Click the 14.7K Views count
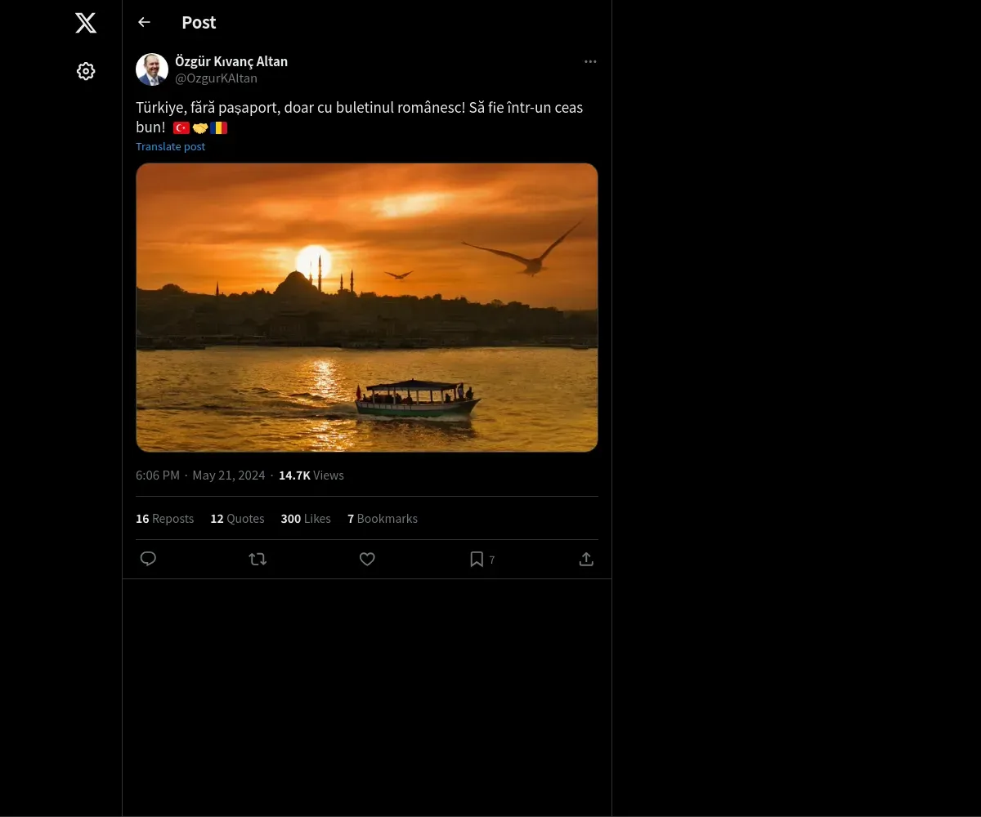Image resolution: width=981 pixels, height=817 pixels. tap(311, 475)
